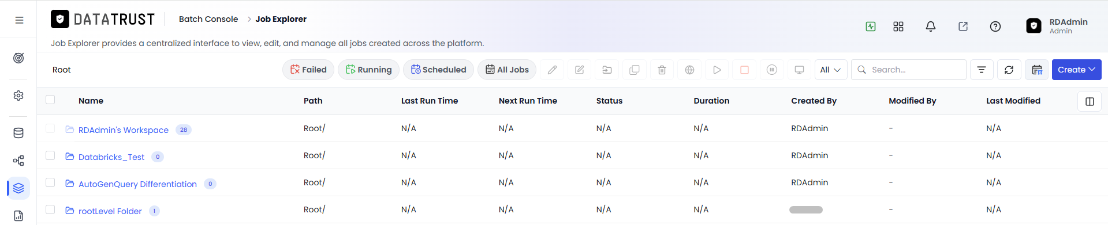
Task: Click the globe toolbar icon
Action: (x=689, y=70)
